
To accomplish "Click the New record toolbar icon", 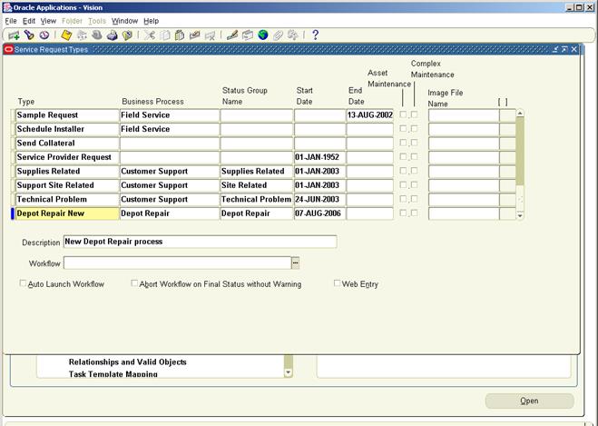I will 14,35.
